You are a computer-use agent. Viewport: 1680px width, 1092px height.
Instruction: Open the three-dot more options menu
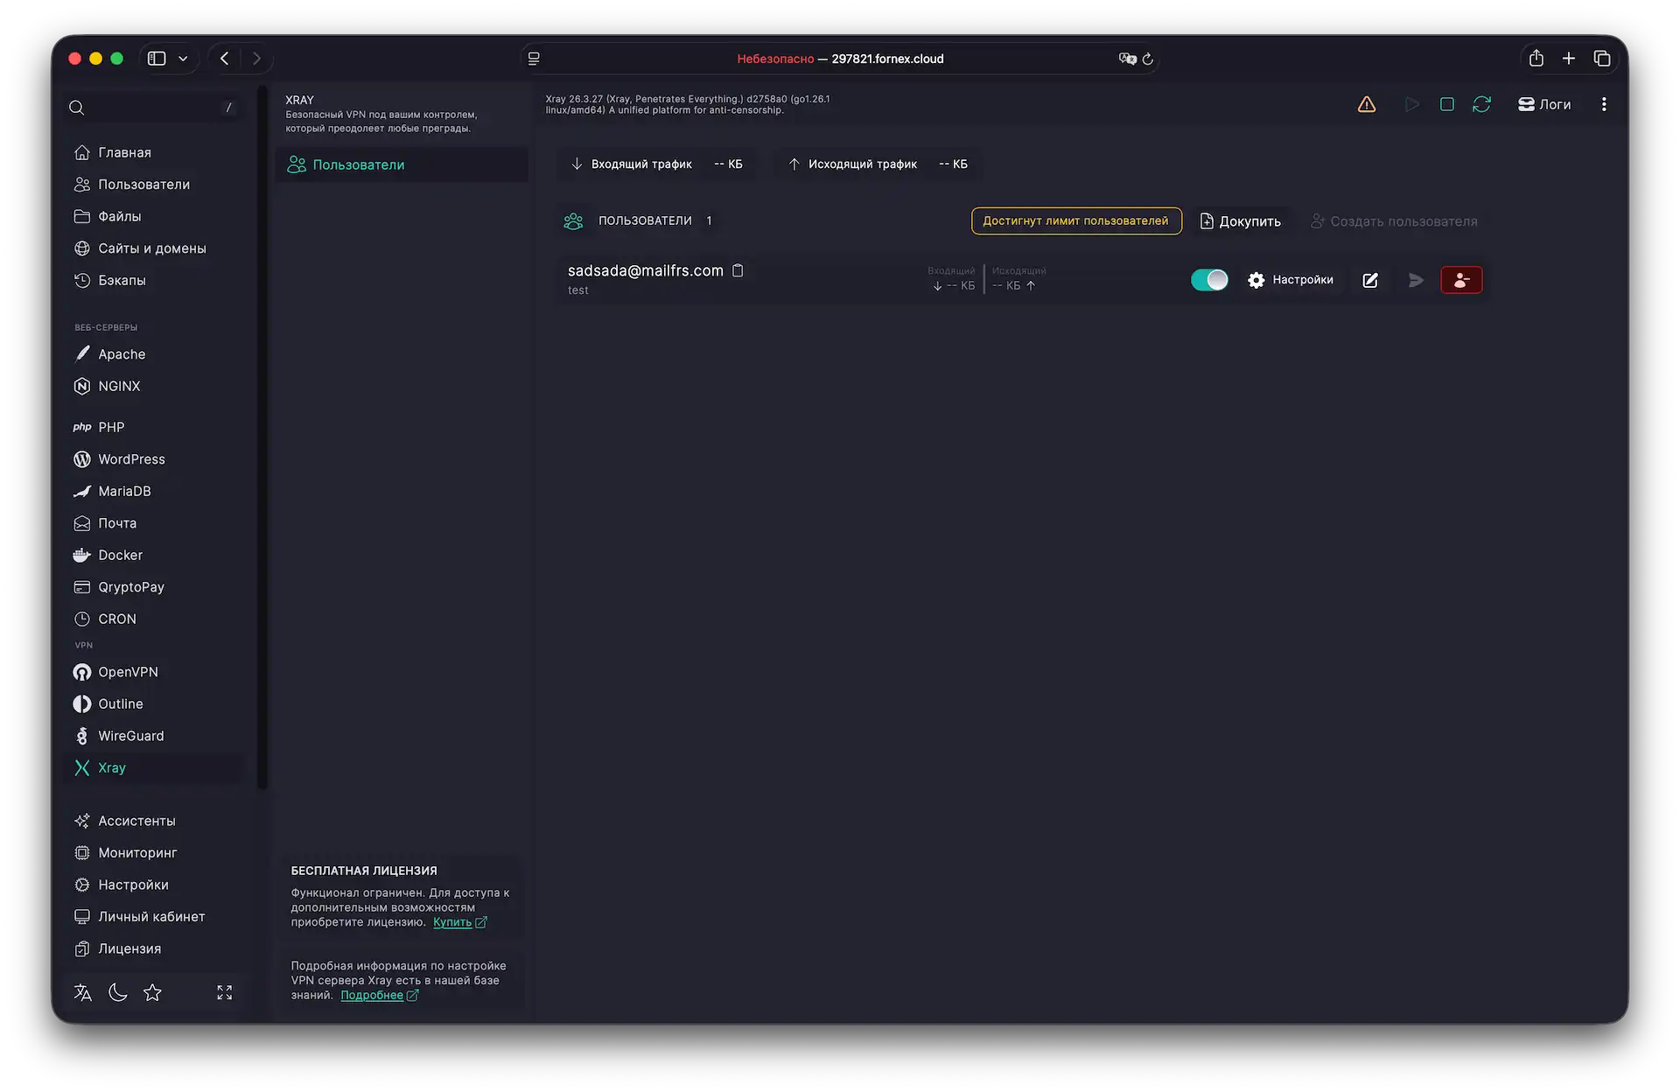1604,104
